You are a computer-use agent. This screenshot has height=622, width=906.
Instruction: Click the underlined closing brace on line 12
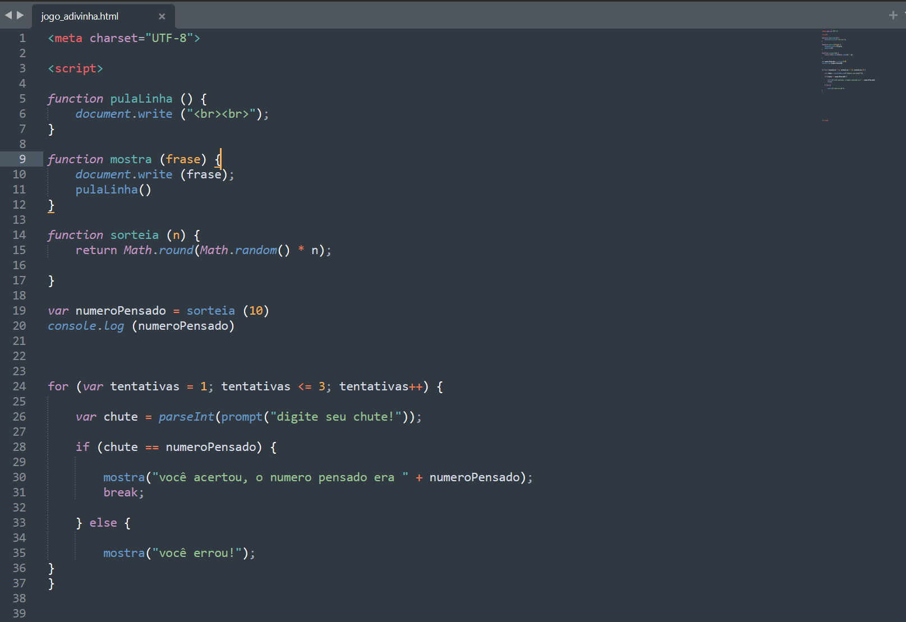[51, 205]
